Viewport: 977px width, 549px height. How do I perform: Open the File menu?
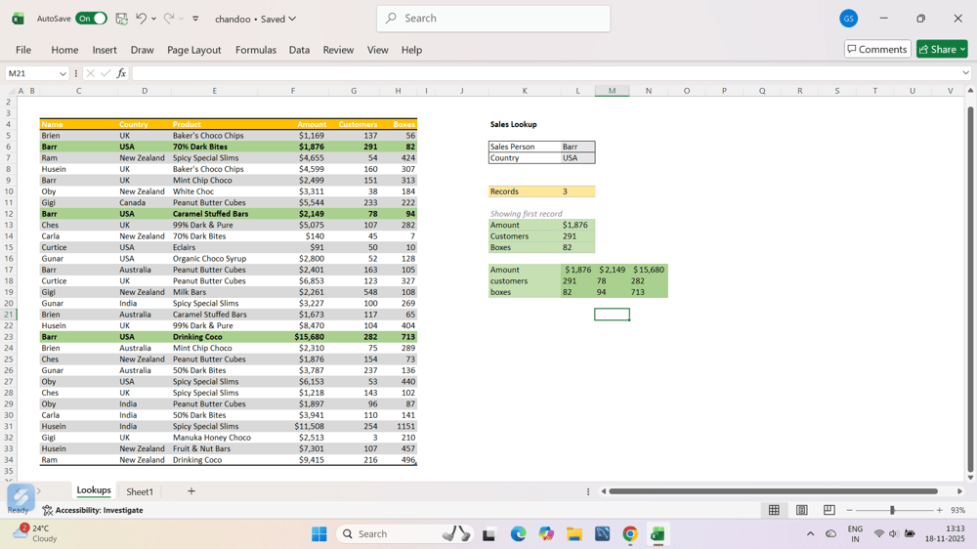[23, 50]
